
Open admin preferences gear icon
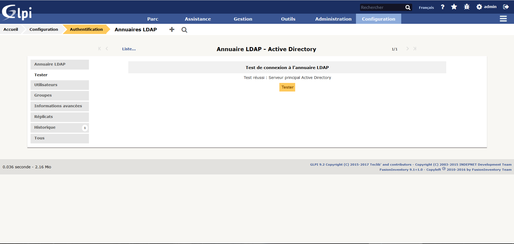click(x=479, y=7)
